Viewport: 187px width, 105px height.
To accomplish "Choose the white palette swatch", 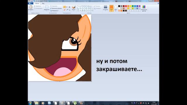I will 119,8.
